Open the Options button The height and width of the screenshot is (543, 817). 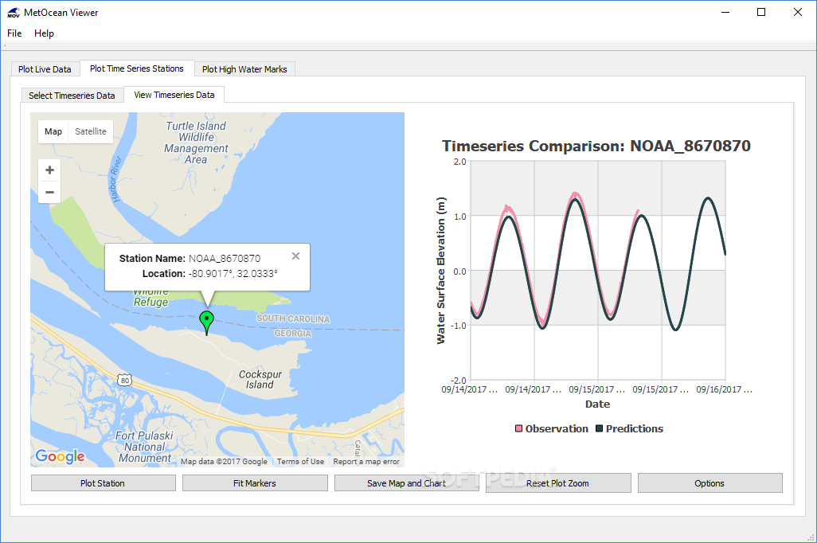(x=709, y=483)
